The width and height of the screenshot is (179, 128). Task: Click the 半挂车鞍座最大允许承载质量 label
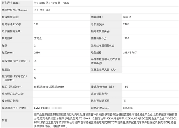pos(106,61)
